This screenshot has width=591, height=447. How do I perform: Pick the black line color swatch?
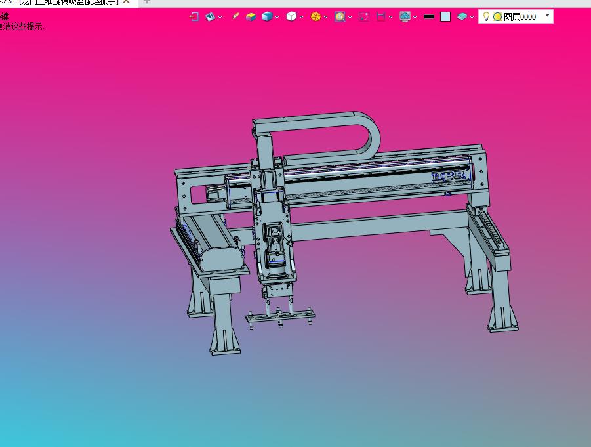tap(429, 16)
